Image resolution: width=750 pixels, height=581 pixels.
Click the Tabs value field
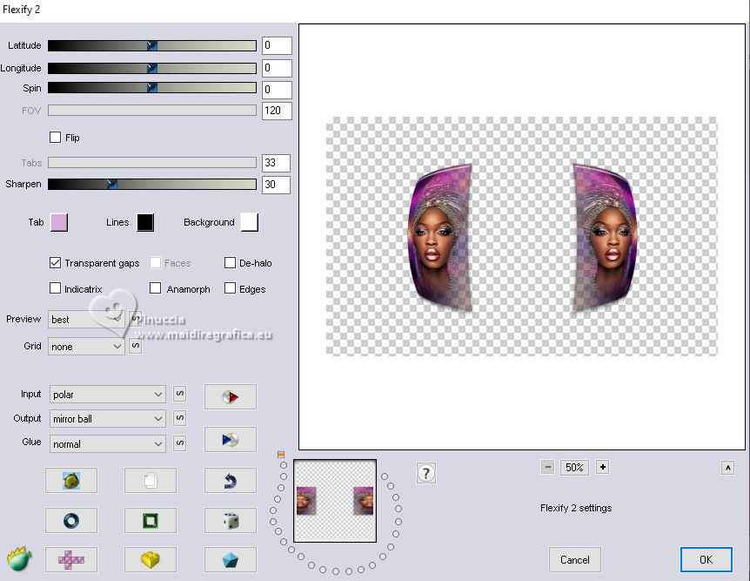[276, 163]
